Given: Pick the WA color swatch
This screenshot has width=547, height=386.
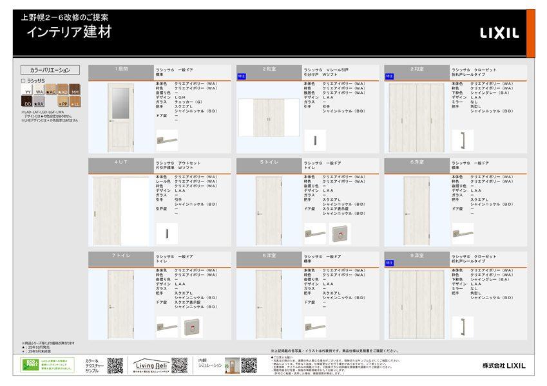Looking at the screenshot, I should [x=39, y=90].
